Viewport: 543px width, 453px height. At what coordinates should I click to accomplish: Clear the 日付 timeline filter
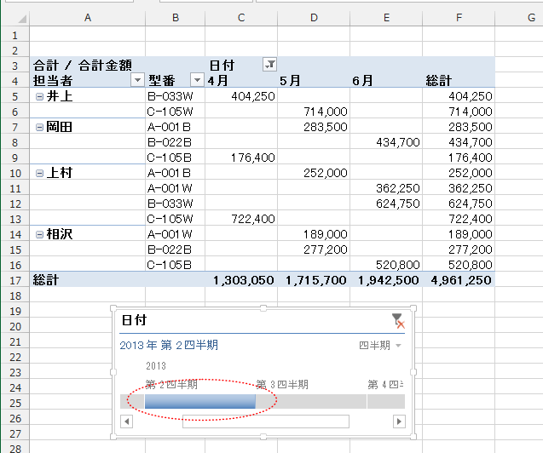tap(397, 321)
